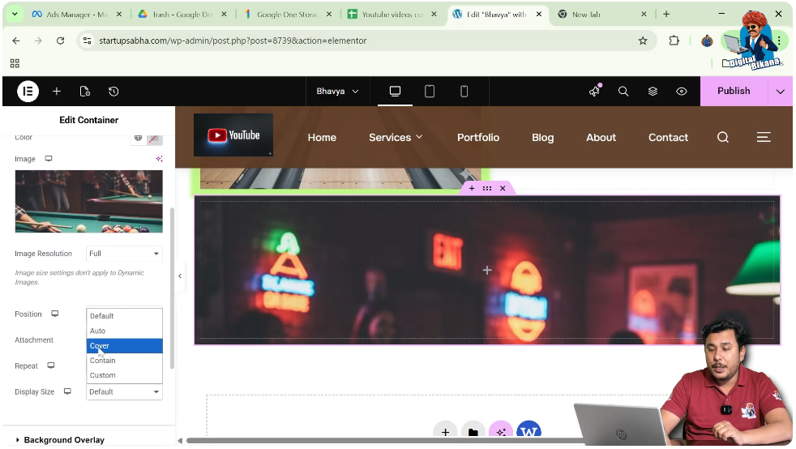Switch to desktop view mode

pos(395,92)
